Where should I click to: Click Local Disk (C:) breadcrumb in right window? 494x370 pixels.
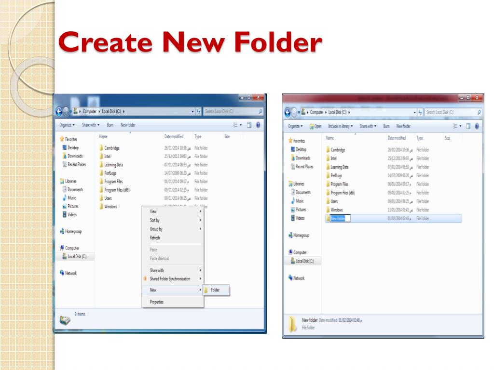tap(337, 112)
